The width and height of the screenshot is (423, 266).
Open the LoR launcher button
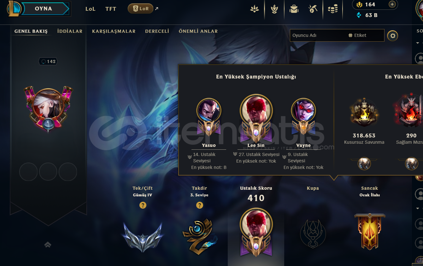pos(140,9)
